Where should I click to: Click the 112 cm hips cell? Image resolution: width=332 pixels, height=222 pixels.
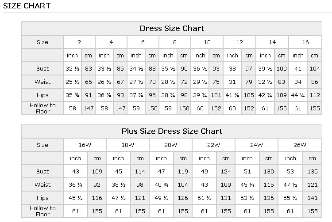coord(315,95)
